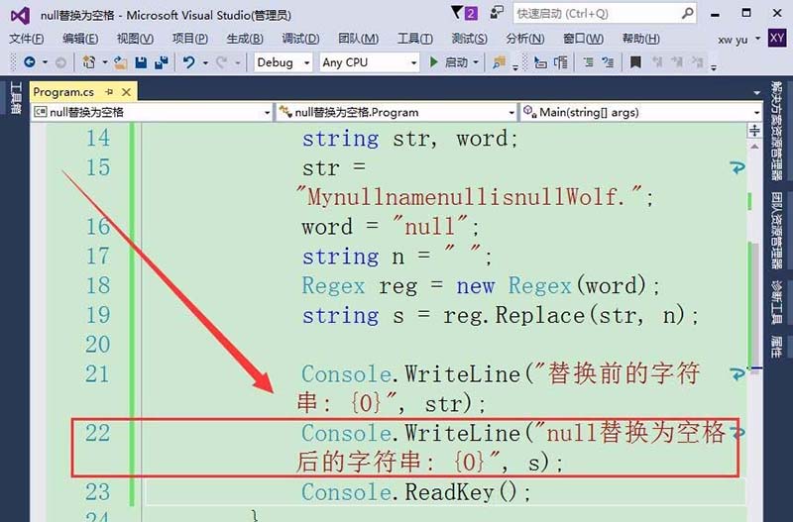Open the 文件(F) menu
This screenshot has height=522, width=793.
click(x=27, y=39)
